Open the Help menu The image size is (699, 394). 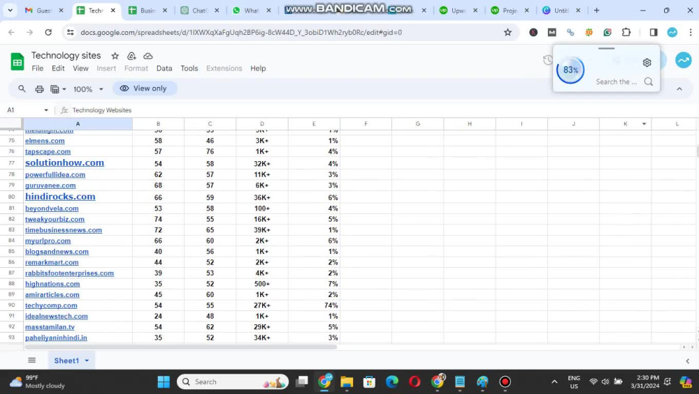258,68
